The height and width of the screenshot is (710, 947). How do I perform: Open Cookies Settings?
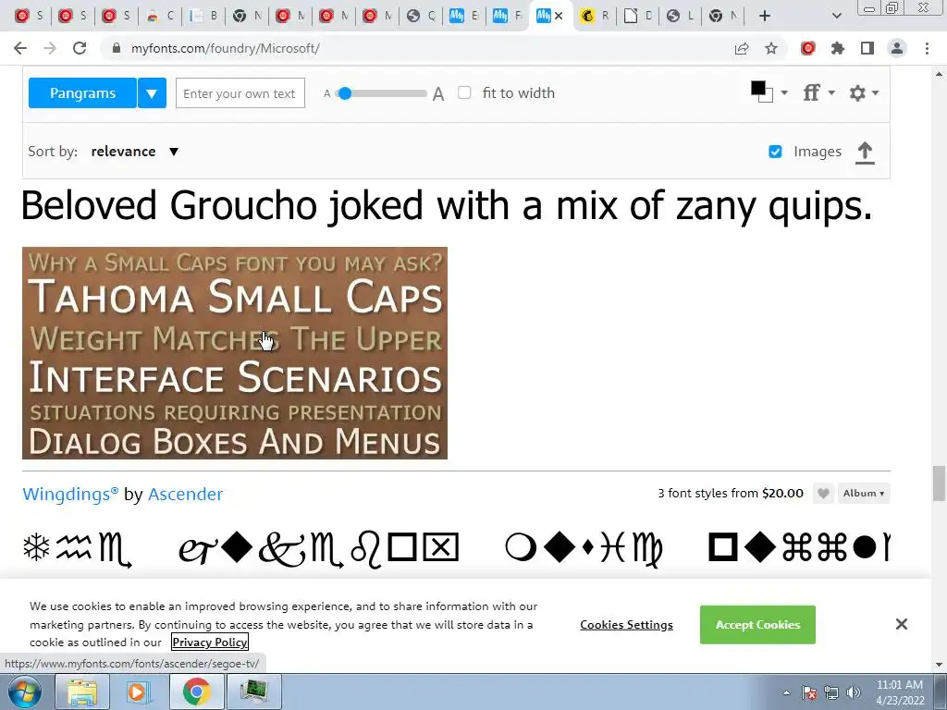pyautogui.click(x=626, y=625)
